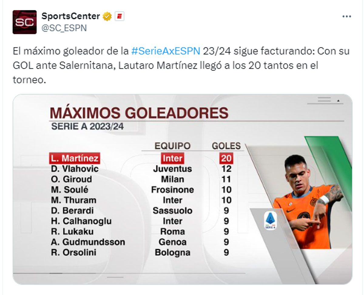
Task: Click the @SC_ESPN handle
Action: click(x=64, y=28)
